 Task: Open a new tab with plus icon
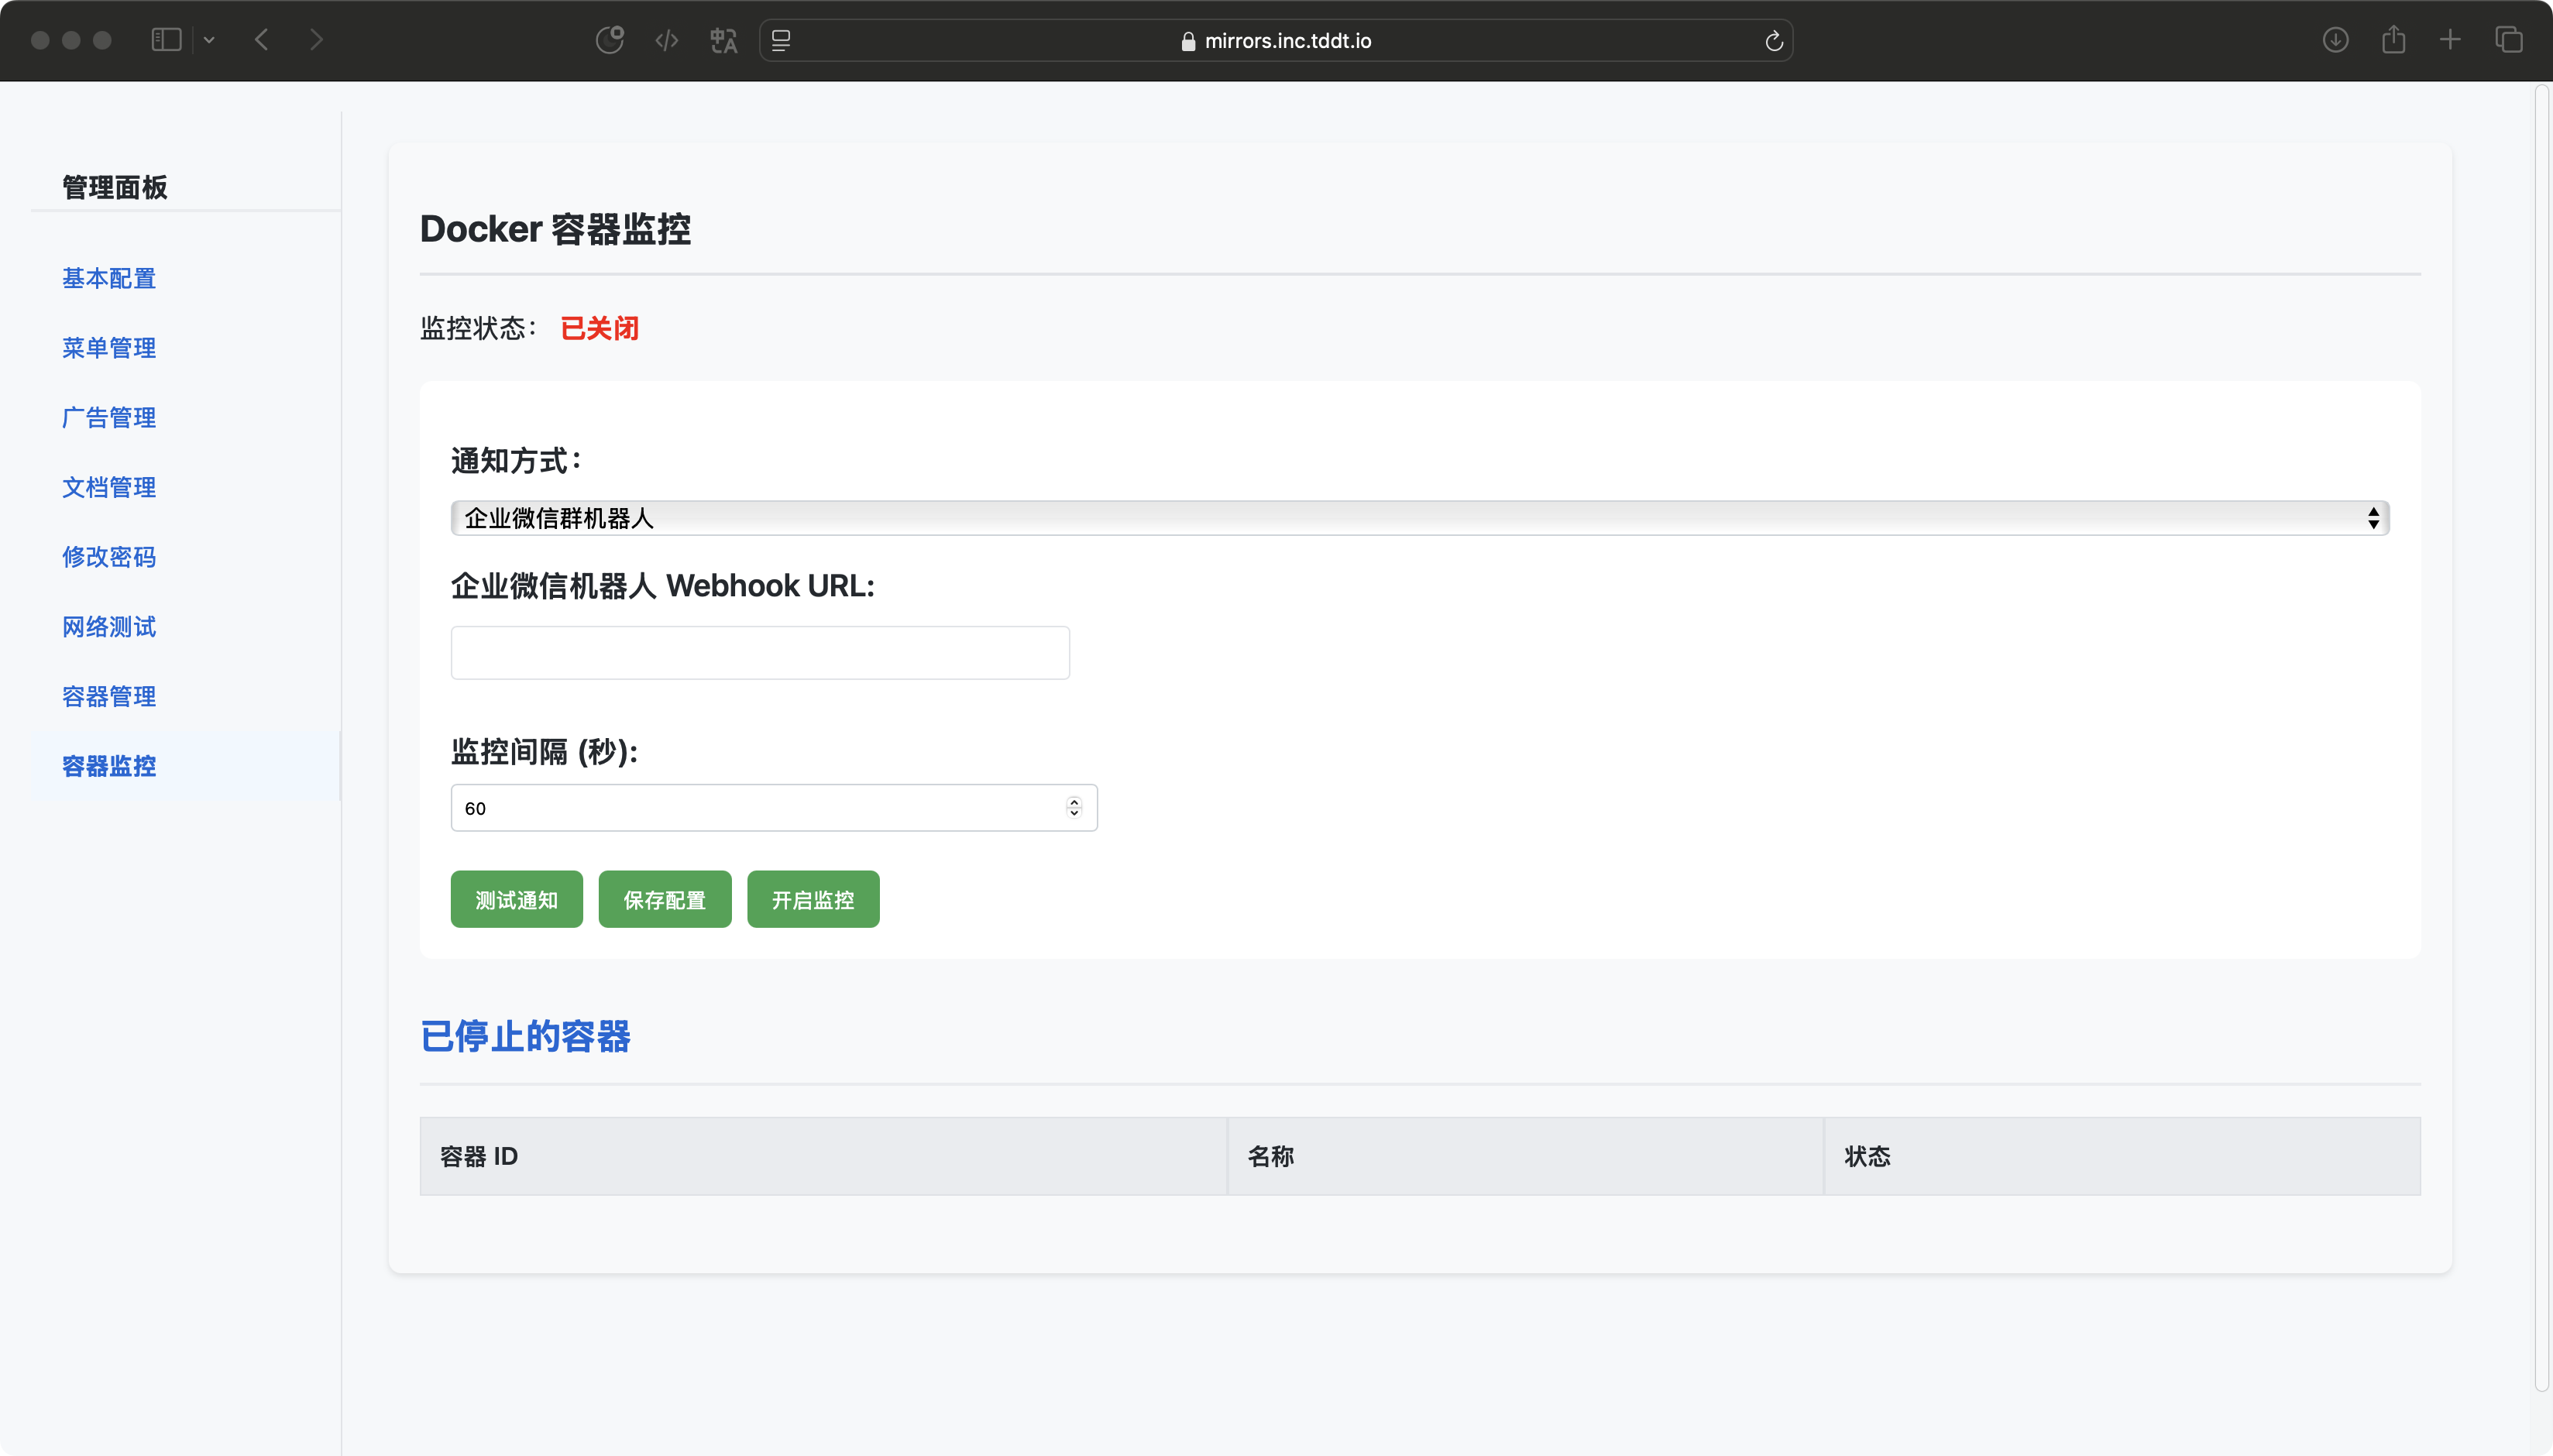(2451, 40)
